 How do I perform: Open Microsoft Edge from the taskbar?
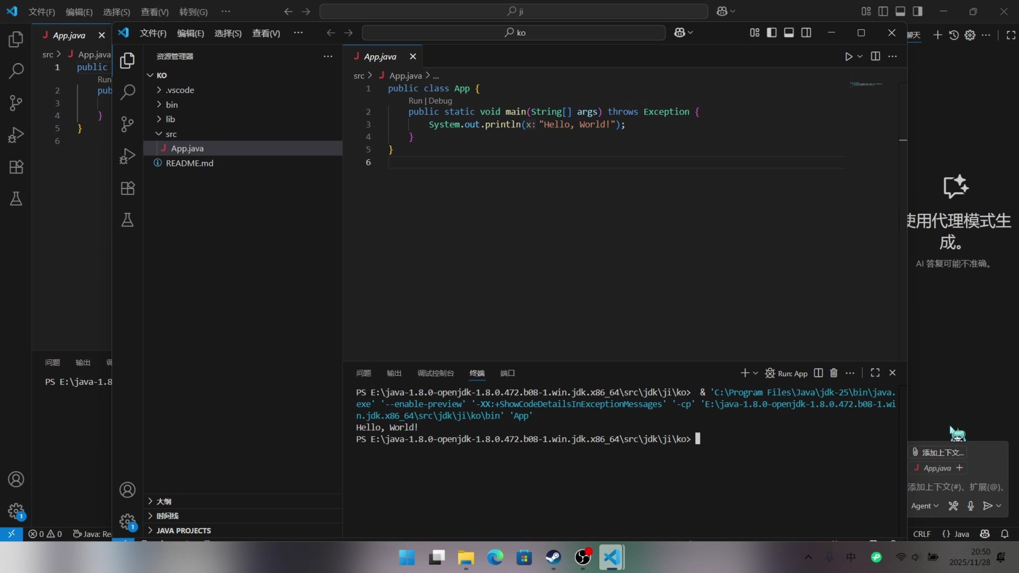click(495, 557)
